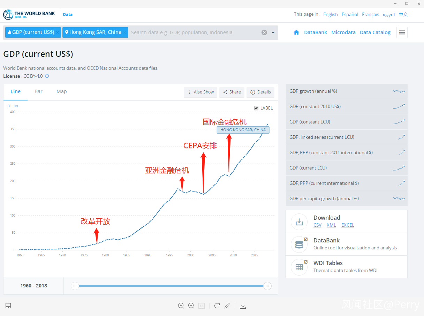Click the search data input field
Screen dimensions: 424x316
pyautogui.click(x=195, y=32)
